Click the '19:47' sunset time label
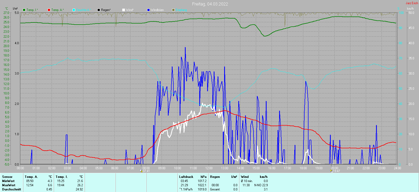 click(337, 171)
